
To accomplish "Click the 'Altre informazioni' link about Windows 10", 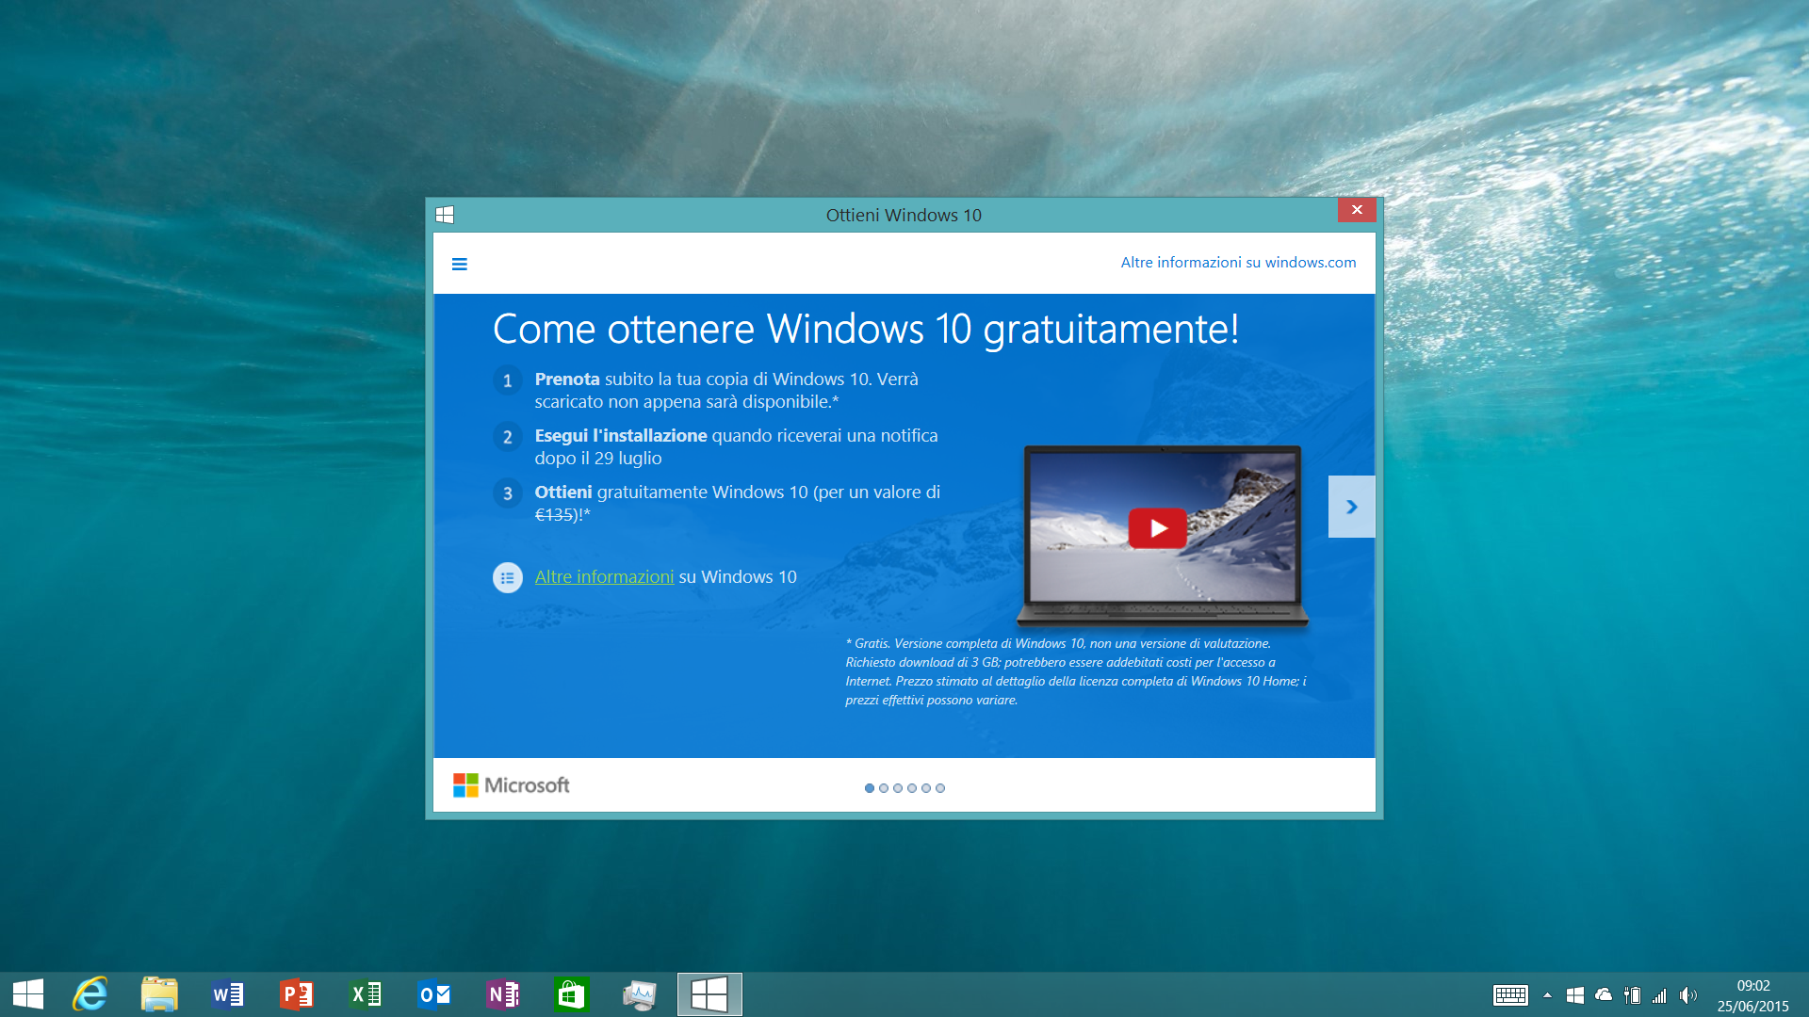I will 604,576.
